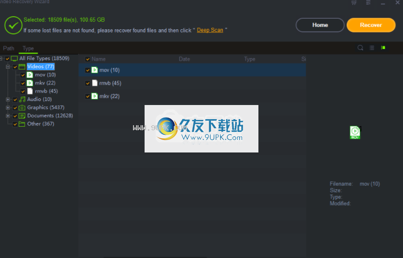Select All File Types (18509) label
This screenshot has height=258, width=403.
[x=44, y=59]
